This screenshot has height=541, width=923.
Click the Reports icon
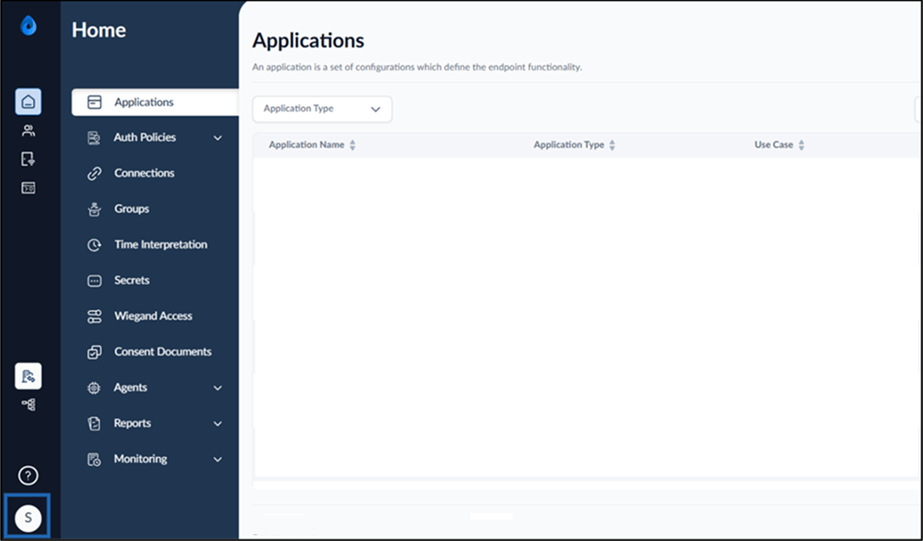click(94, 423)
